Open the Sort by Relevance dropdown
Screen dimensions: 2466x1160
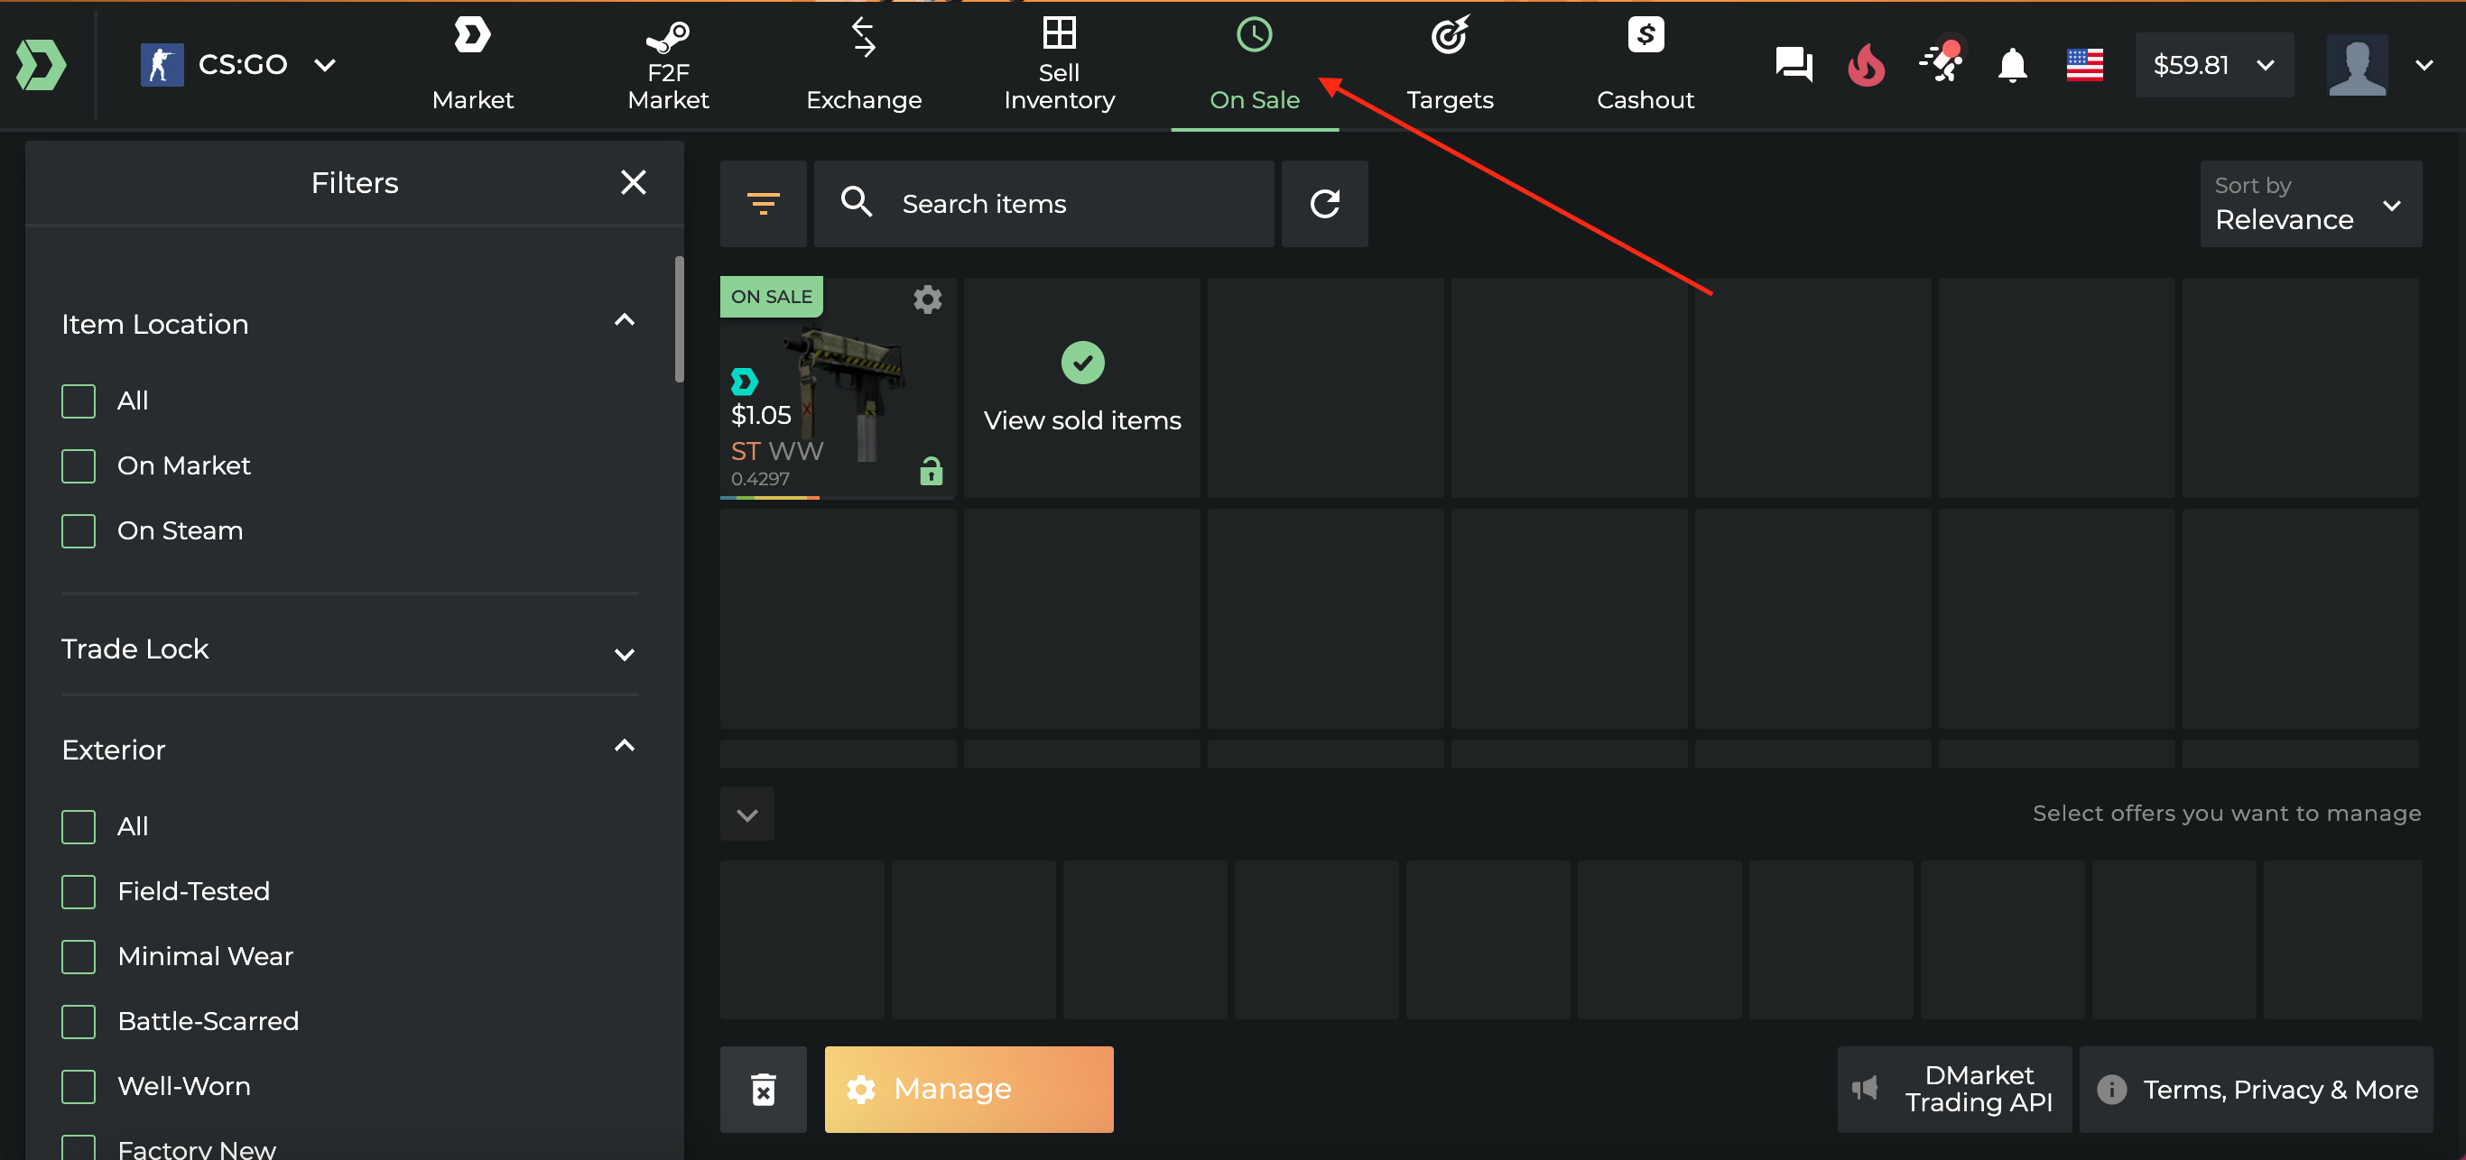coord(2310,204)
